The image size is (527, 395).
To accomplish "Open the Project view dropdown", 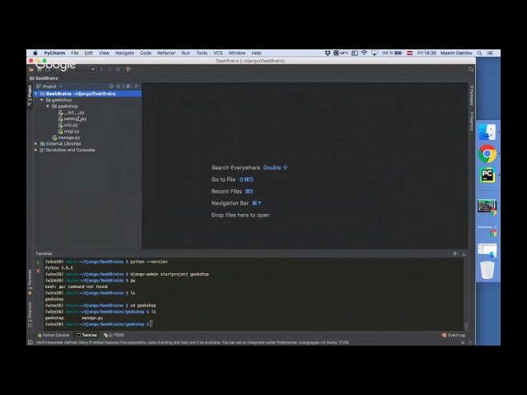I will click(x=49, y=86).
